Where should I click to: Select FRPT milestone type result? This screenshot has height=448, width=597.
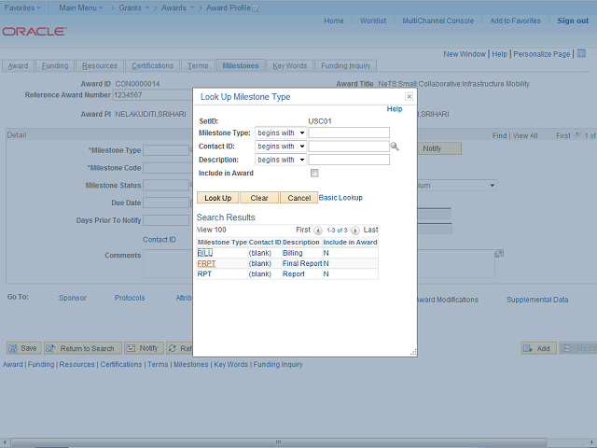[x=206, y=263]
